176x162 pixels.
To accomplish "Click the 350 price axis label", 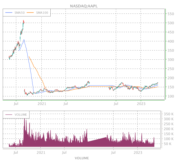I will point(171,50).
